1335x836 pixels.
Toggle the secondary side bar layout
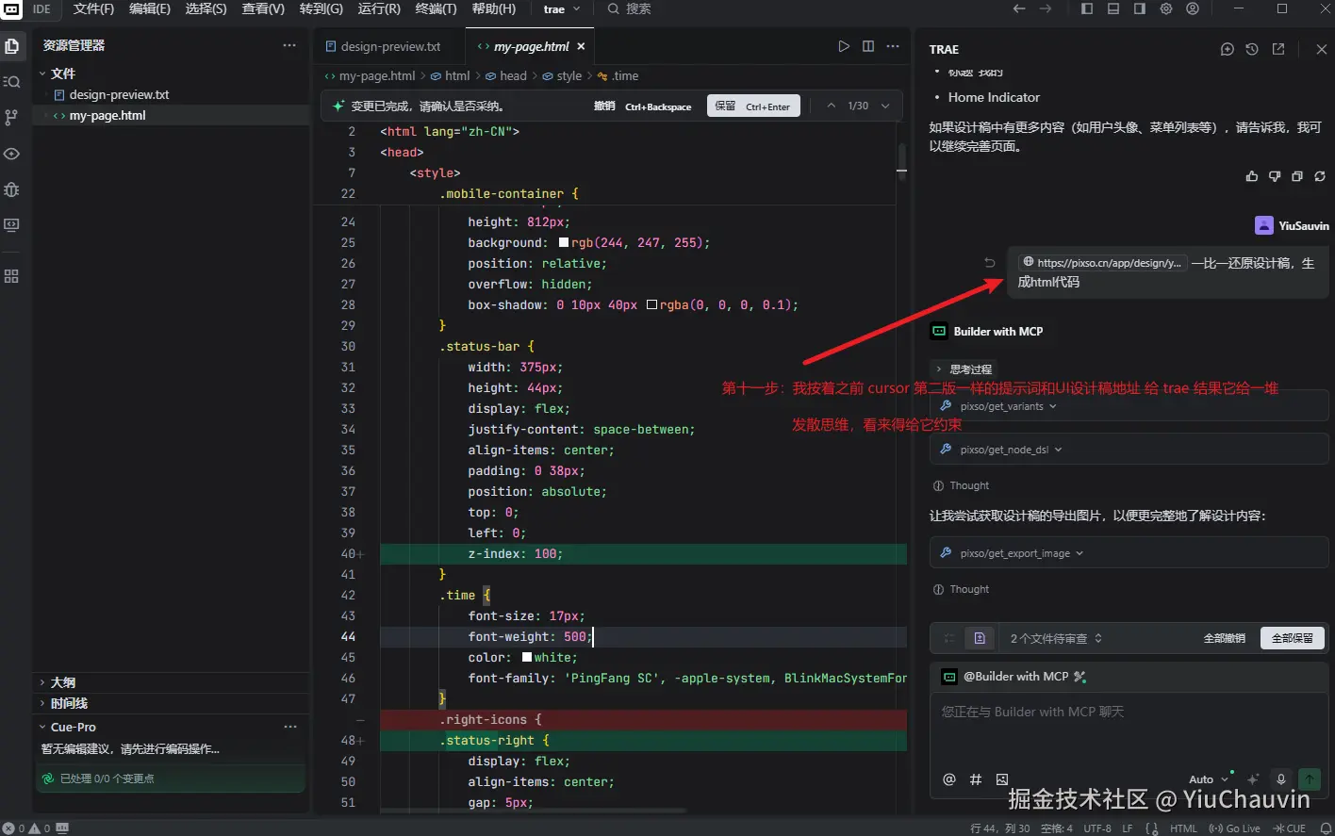click(1140, 8)
